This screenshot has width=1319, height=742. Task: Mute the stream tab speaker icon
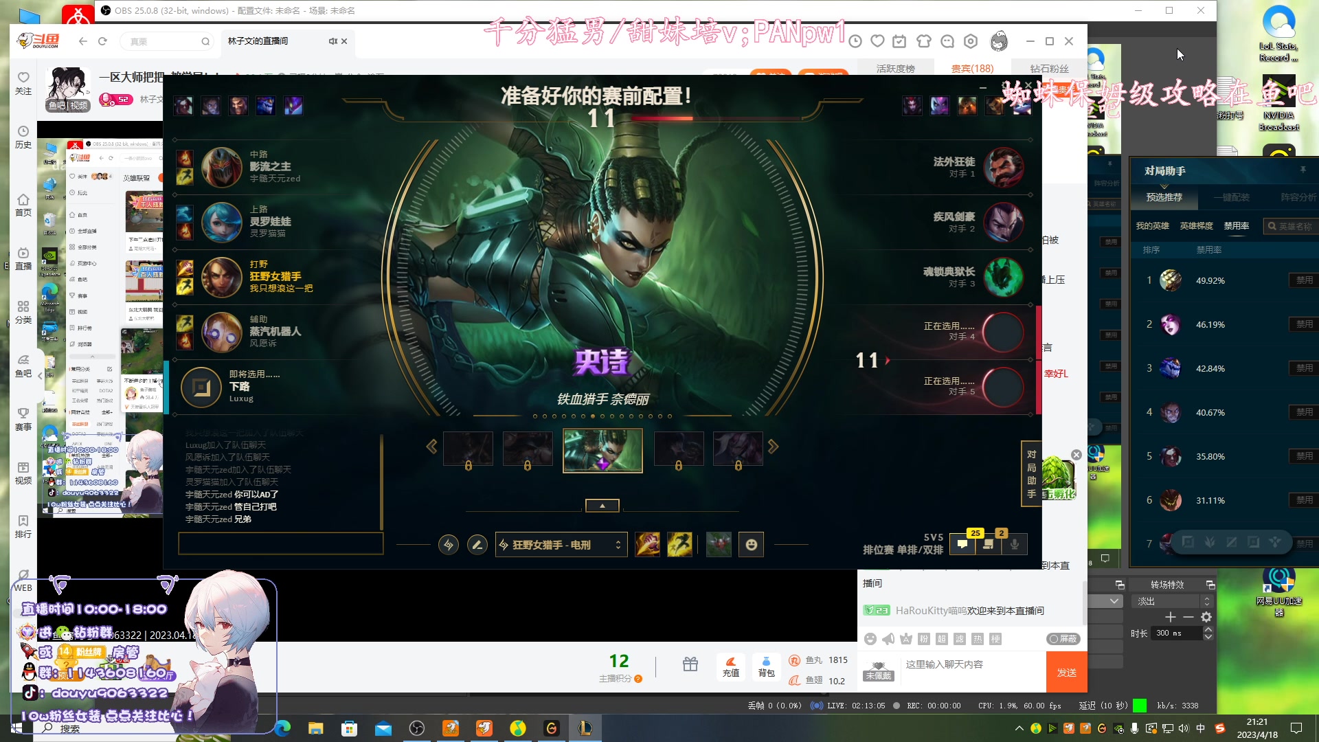332,41
